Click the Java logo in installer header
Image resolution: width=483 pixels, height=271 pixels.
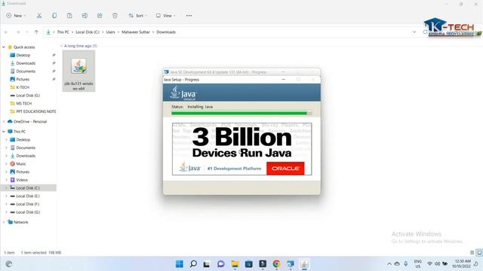tap(183, 93)
